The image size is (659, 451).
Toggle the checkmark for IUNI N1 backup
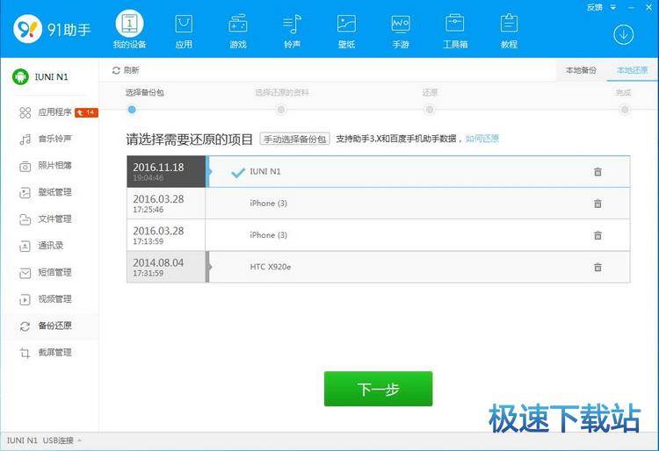238,172
